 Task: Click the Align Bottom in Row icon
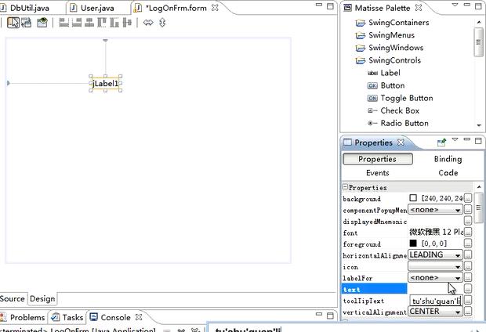[x=114, y=23]
